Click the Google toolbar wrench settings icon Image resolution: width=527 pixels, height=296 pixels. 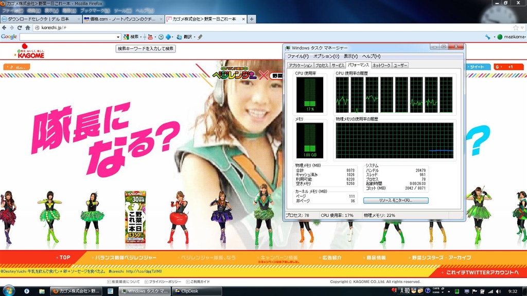coord(487,37)
